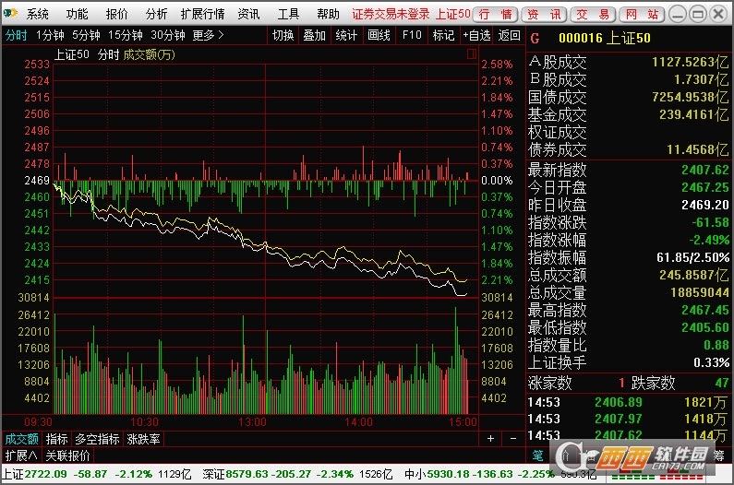Click 深证 index 8579.63 in status bar

(247, 474)
